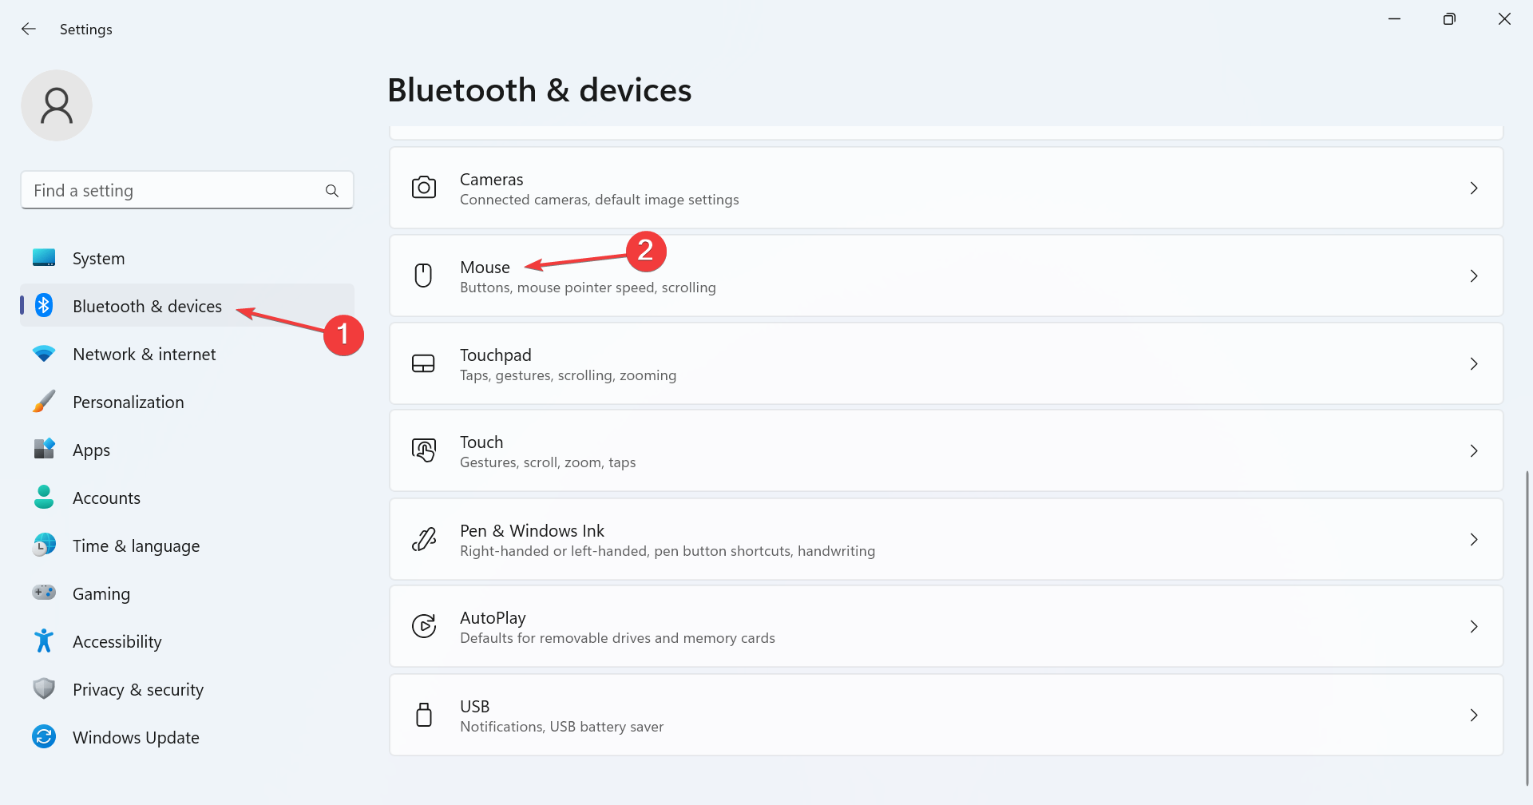
Task: Click the USB drive icon
Action: pyautogui.click(x=423, y=715)
